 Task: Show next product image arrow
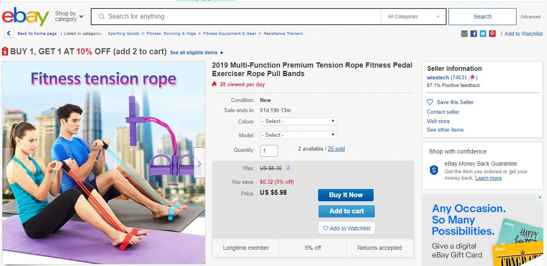point(199,164)
